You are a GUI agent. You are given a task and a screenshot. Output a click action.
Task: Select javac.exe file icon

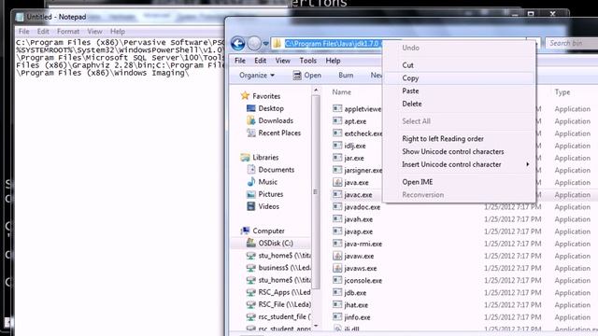337,194
